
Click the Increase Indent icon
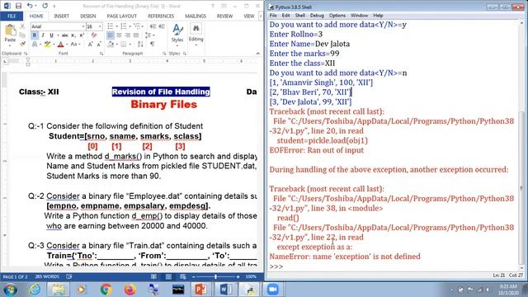click(162, 26)
